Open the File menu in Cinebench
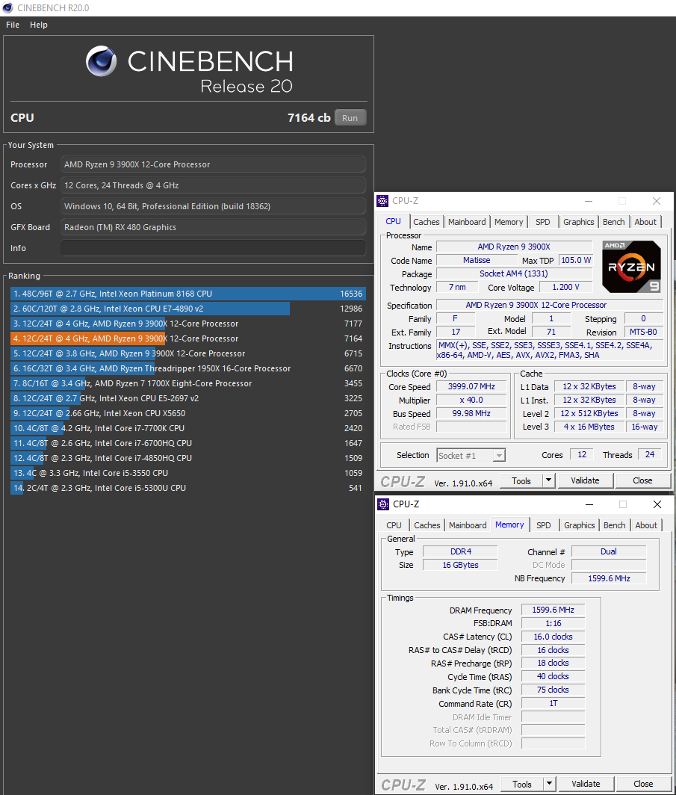 pyautogui.click(x=13, y=25)
